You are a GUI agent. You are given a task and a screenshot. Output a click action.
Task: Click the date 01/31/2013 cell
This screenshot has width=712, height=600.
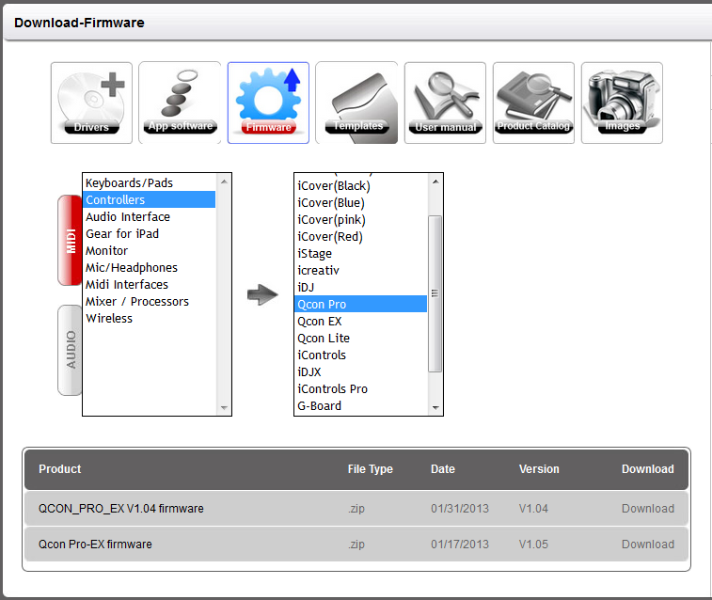tap(460, 509)
